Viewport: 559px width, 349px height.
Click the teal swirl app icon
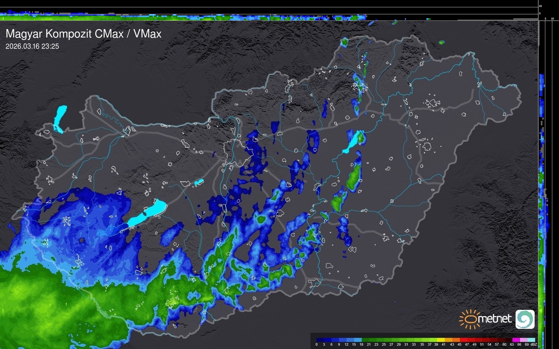click(525, 319)
